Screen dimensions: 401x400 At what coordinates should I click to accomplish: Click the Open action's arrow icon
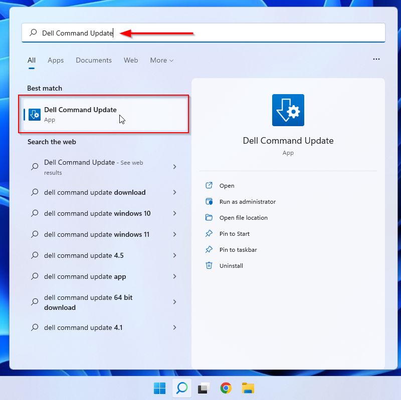click(x=209, y=185)
